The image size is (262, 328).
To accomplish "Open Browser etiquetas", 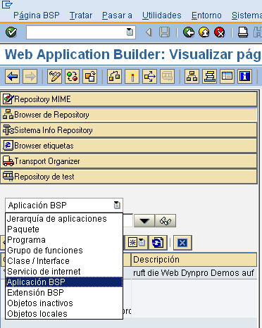I will [129, 146].
